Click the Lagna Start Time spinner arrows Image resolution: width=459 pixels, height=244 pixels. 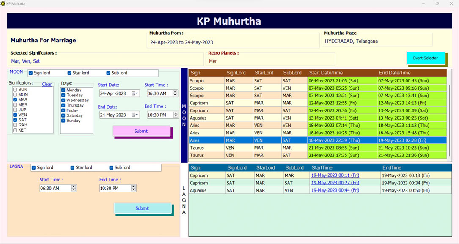[x=74, y=188]
